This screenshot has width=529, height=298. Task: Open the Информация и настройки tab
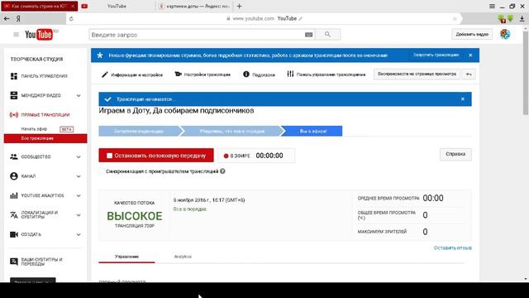[x=132, y=74]
